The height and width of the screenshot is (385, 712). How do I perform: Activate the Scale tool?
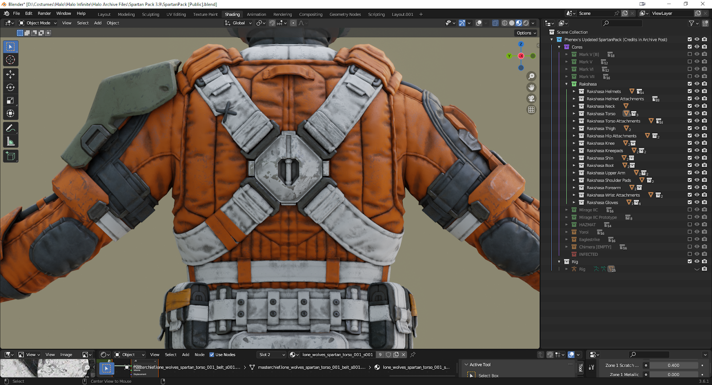[11, 101]
